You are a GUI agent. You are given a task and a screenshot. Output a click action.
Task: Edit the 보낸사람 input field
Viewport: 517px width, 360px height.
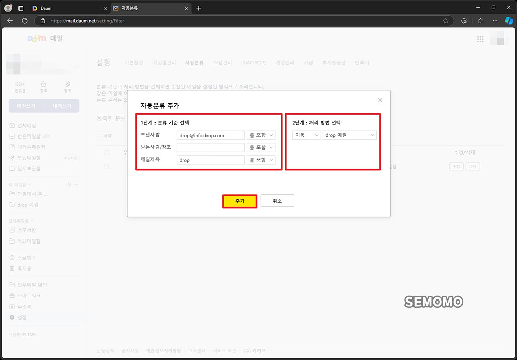point(211,135)
